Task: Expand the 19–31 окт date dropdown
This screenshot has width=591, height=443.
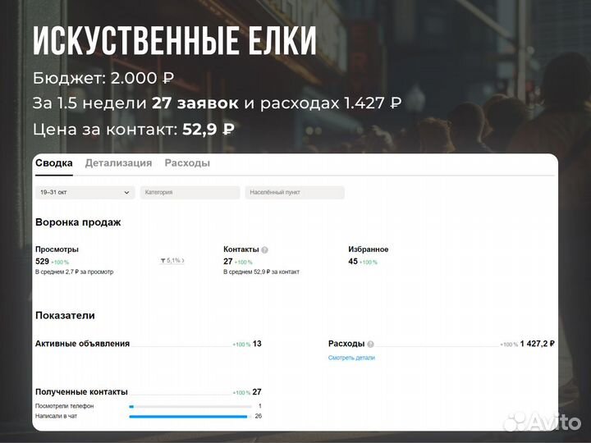Action: click(85, 193)
